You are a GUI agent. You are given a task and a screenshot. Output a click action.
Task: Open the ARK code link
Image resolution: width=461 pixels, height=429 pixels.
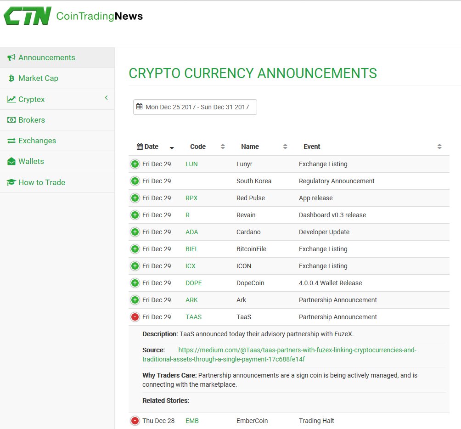191,300
